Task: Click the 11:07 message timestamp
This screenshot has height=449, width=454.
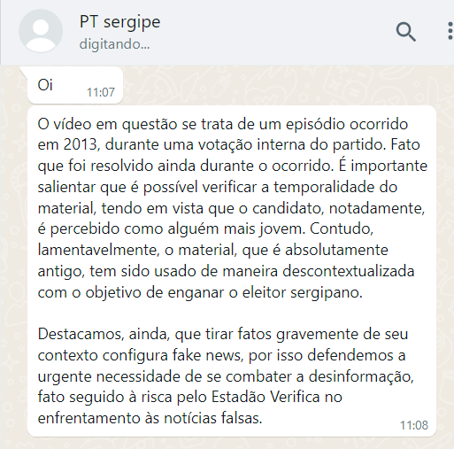Action: [101, 92]
